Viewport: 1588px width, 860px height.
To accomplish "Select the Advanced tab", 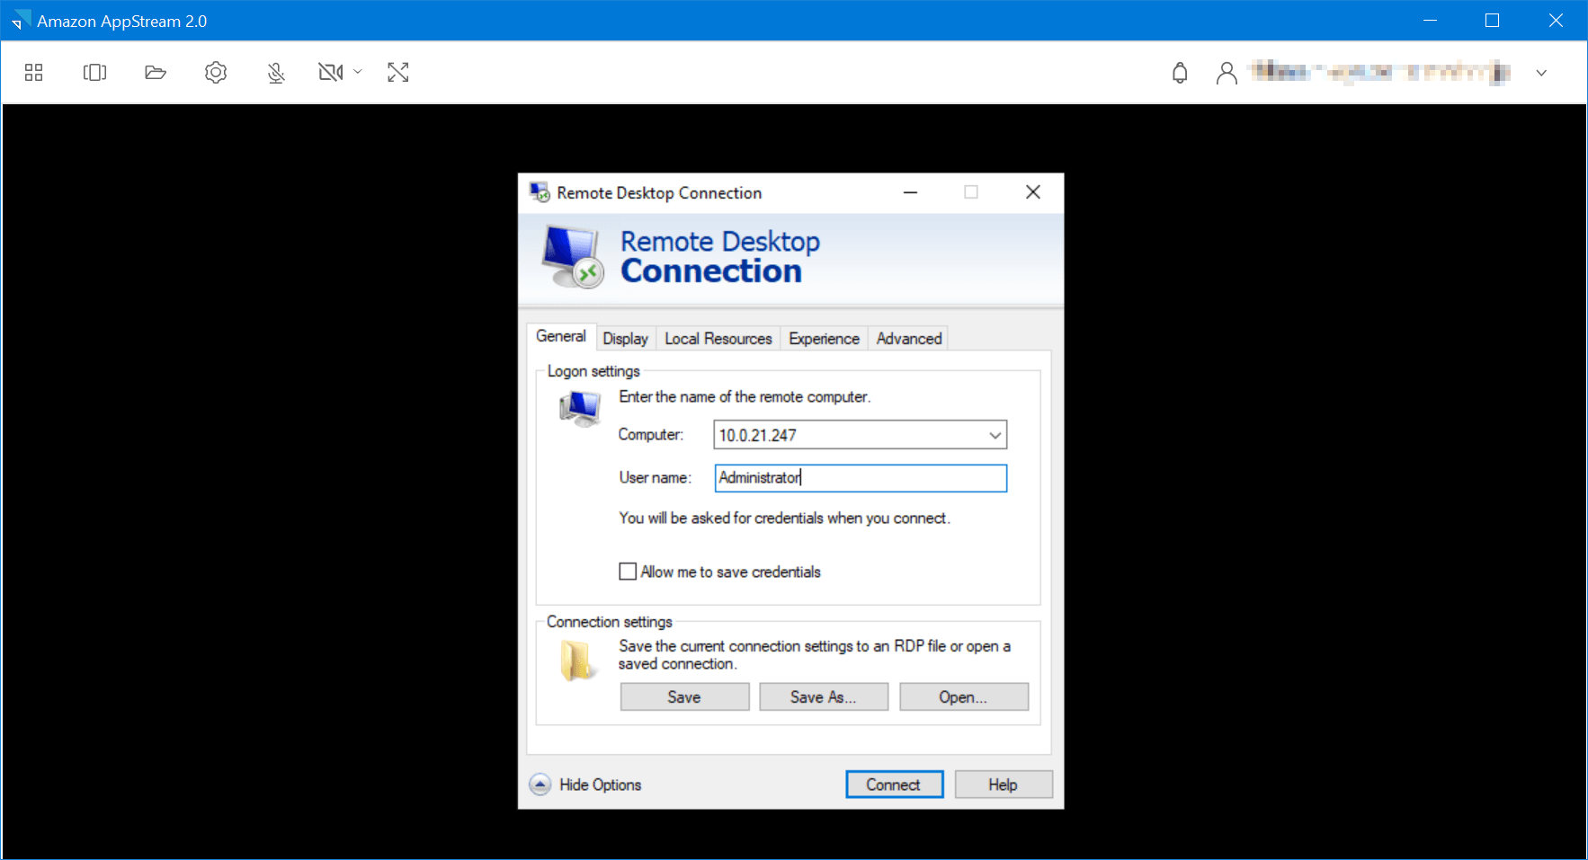I will (908, 339).
